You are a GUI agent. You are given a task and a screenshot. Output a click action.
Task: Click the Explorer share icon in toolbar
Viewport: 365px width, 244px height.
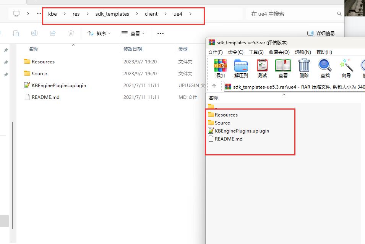(53, 33)
